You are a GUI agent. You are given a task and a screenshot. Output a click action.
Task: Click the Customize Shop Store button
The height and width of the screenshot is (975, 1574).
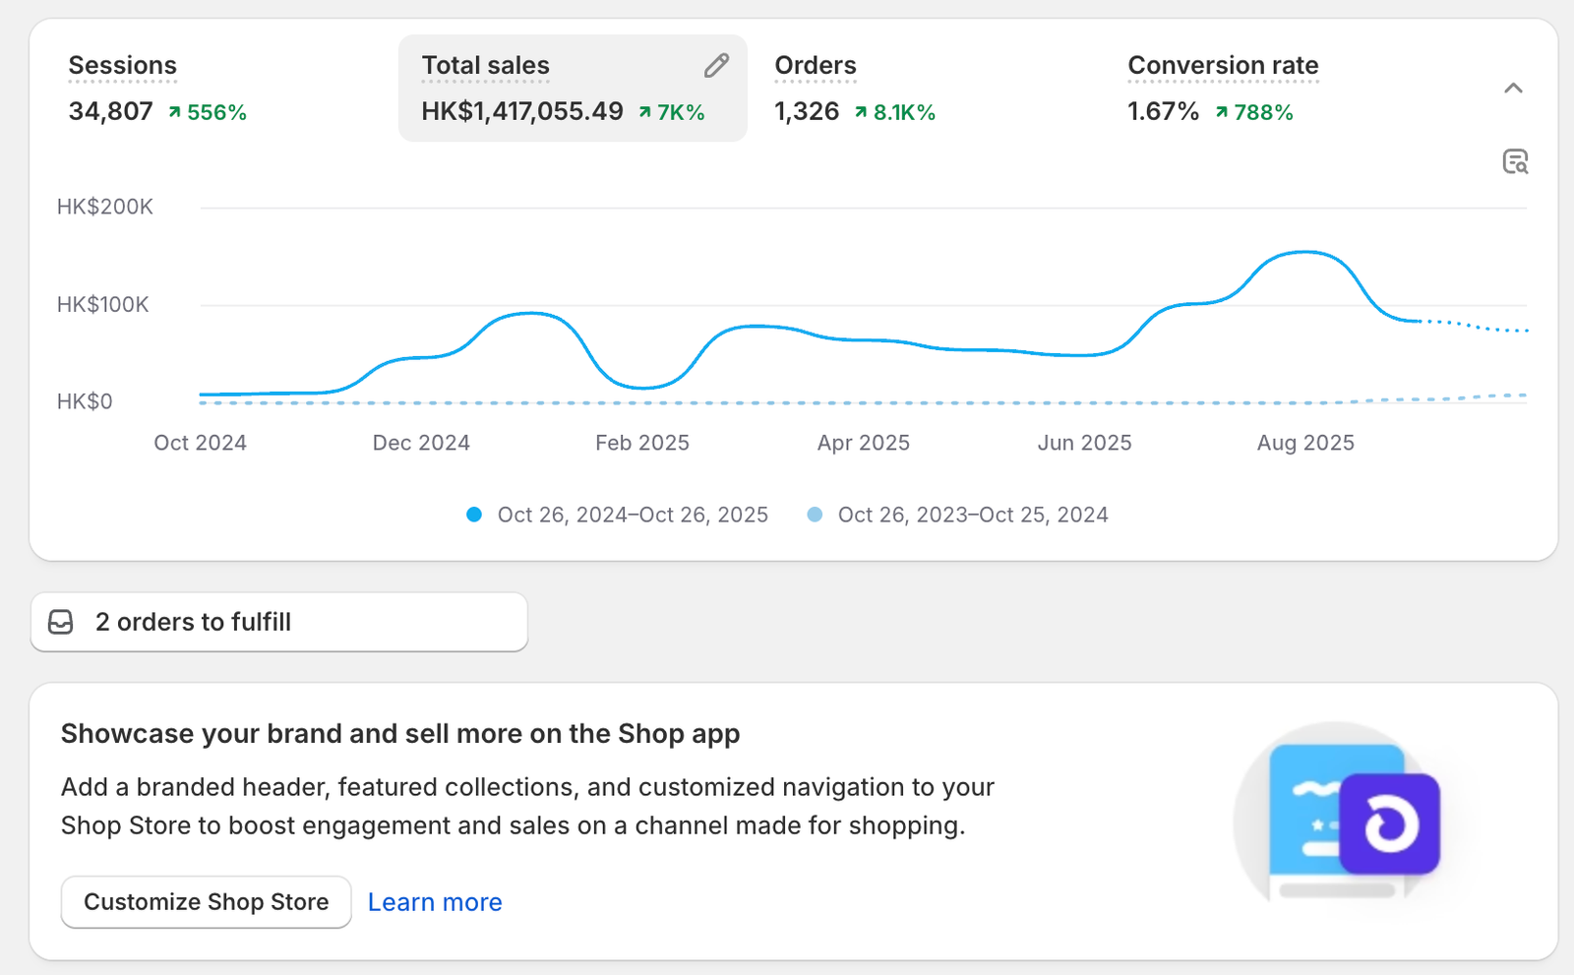(206, 901)
